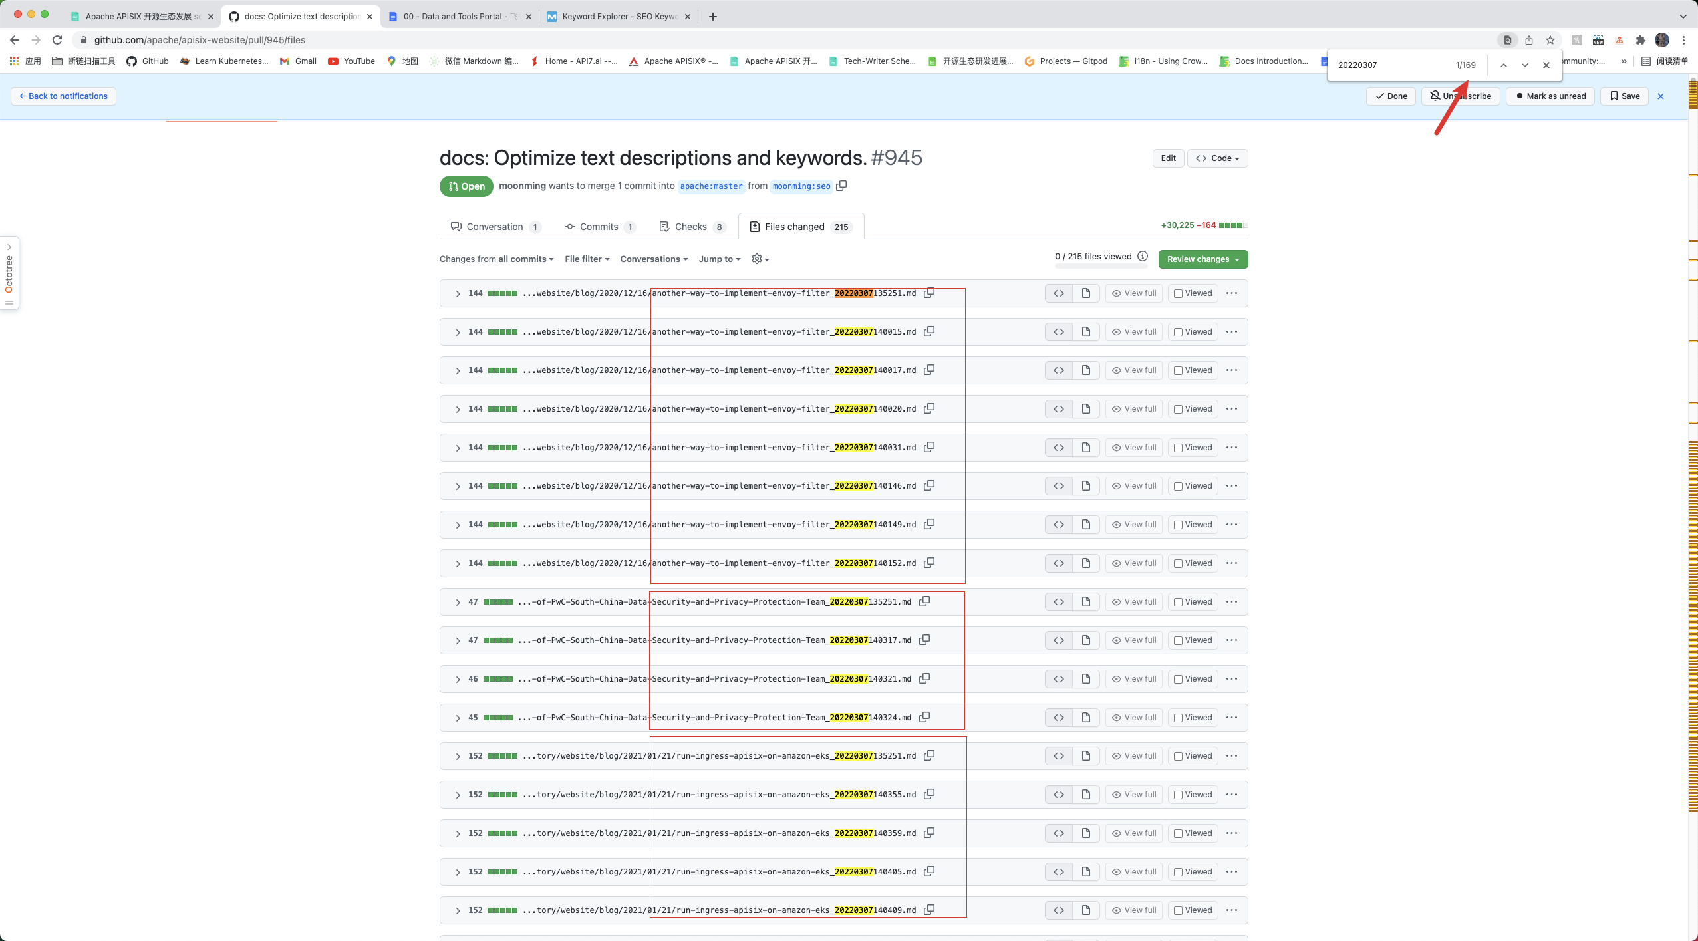
Task: Switch to the Conversation tab
Action: coord(495,227)
